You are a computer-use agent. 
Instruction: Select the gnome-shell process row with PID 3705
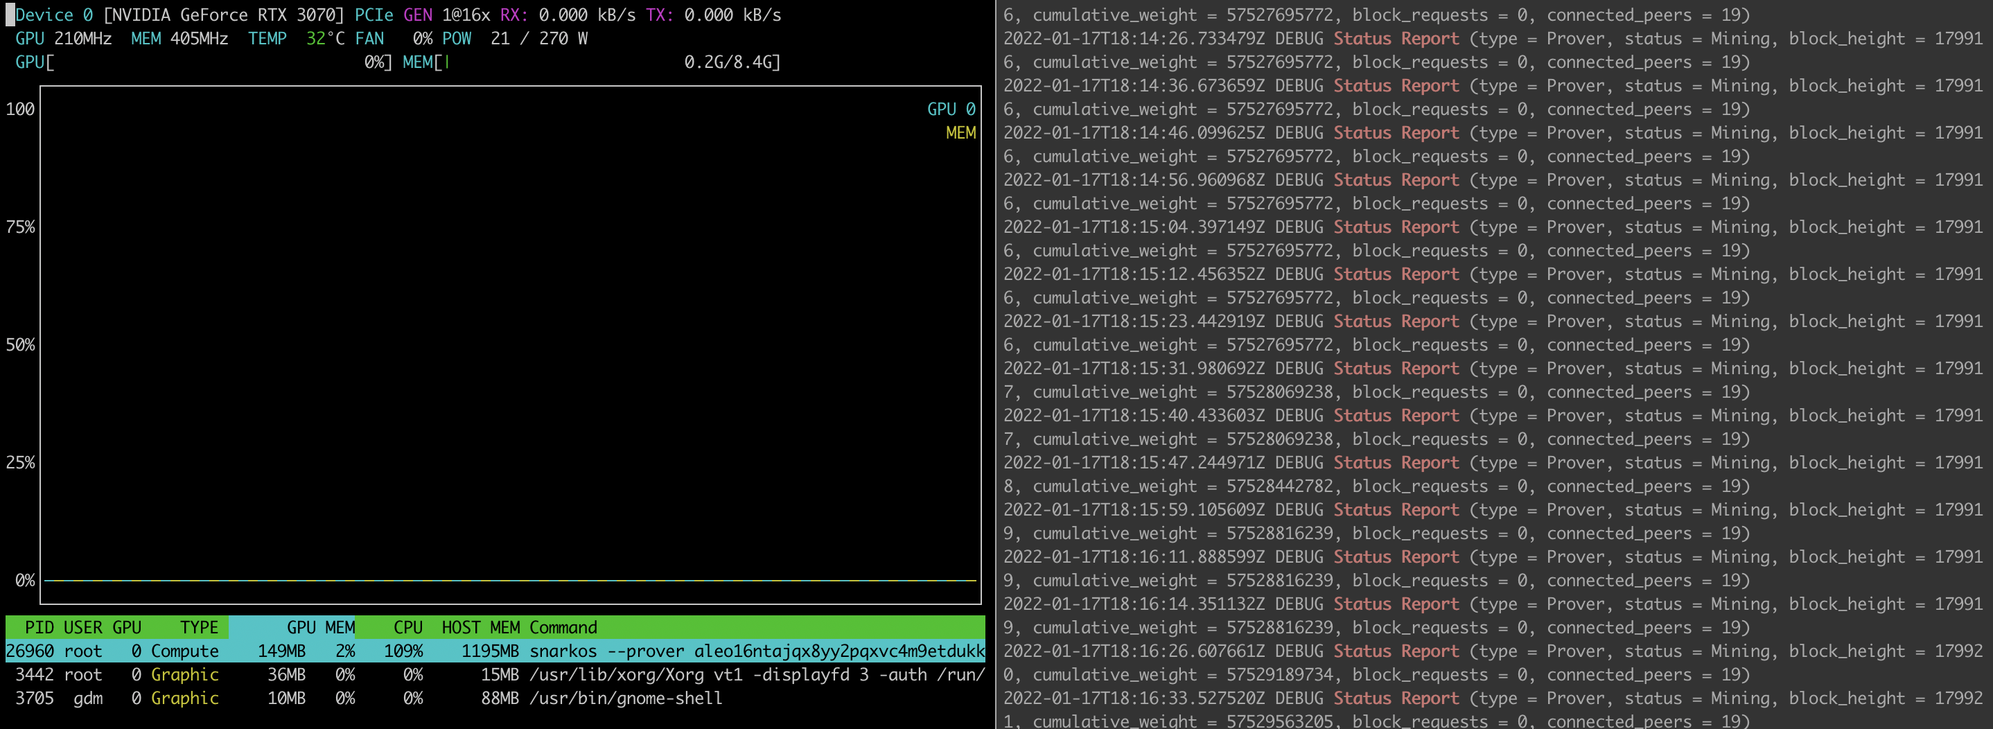pos(495,698)
